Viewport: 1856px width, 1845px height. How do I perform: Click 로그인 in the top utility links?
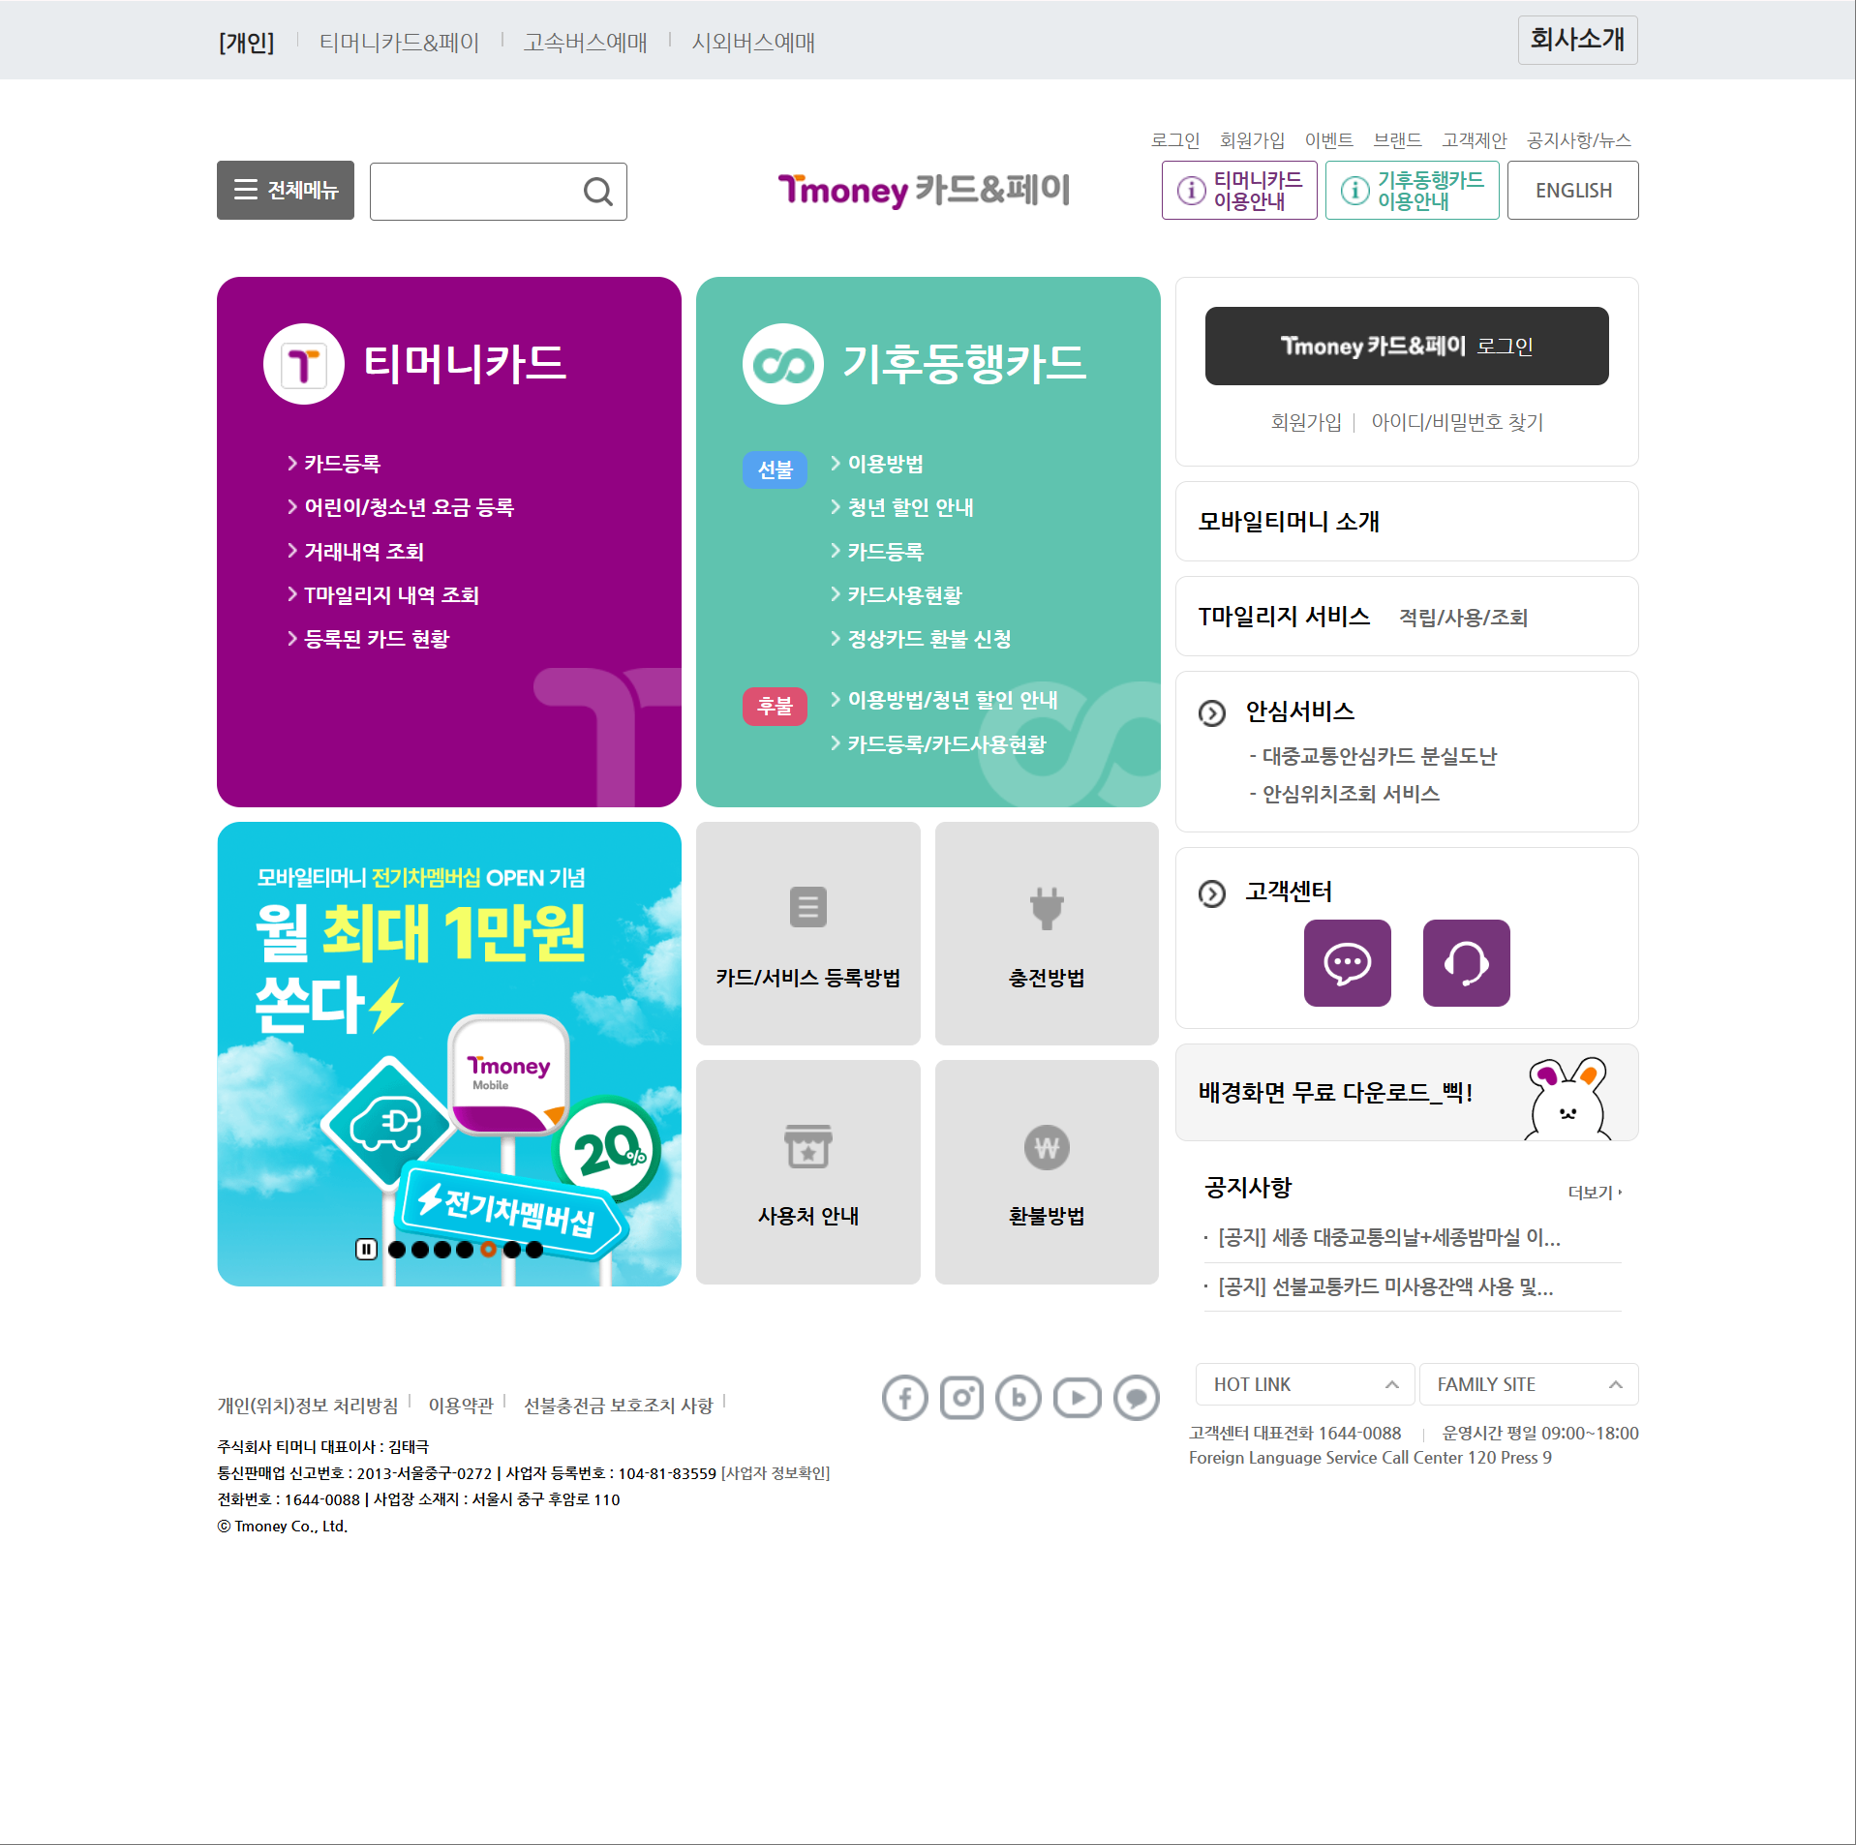[x=1175, y=140]
